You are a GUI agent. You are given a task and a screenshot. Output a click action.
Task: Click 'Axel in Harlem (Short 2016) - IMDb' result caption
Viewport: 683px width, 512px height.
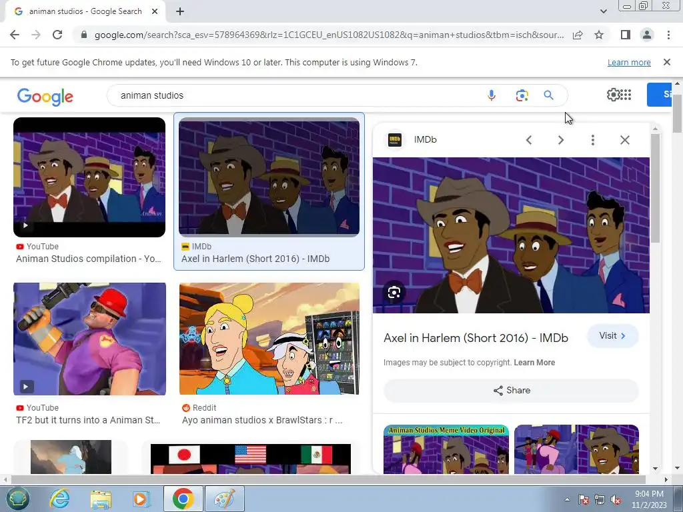click(x=255, y=259)
